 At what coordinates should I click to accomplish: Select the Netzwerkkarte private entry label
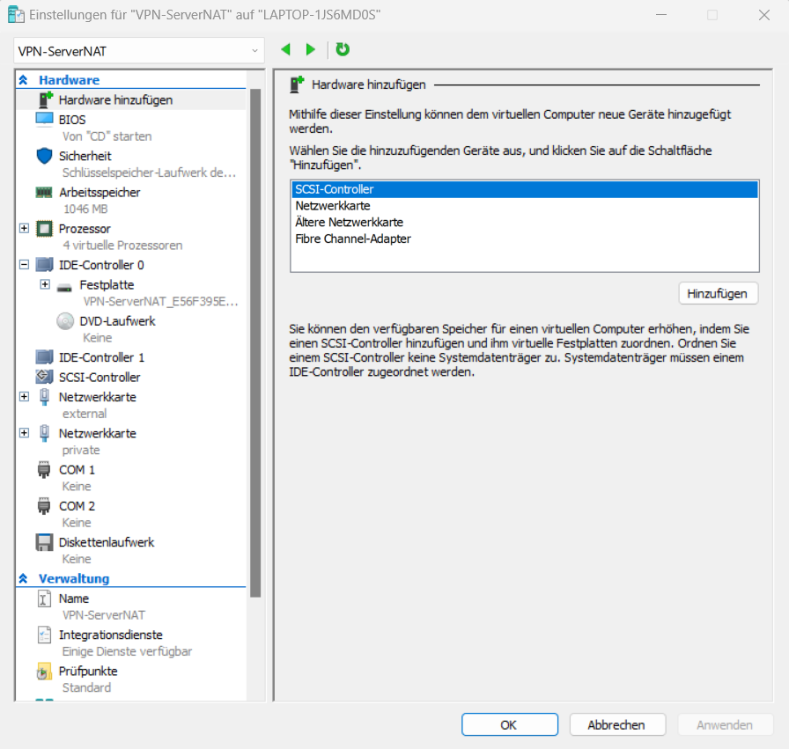click(x=97, y=434)
